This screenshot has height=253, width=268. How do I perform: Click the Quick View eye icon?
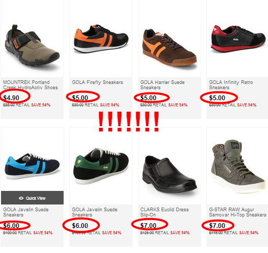21,198
